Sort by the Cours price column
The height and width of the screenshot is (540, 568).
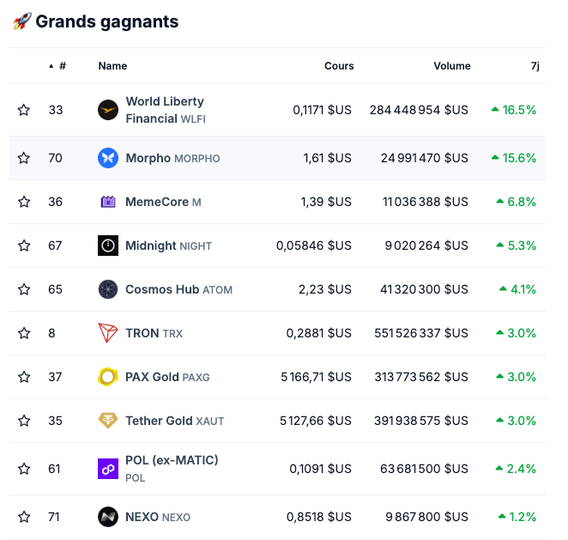[x=339, y=66]
